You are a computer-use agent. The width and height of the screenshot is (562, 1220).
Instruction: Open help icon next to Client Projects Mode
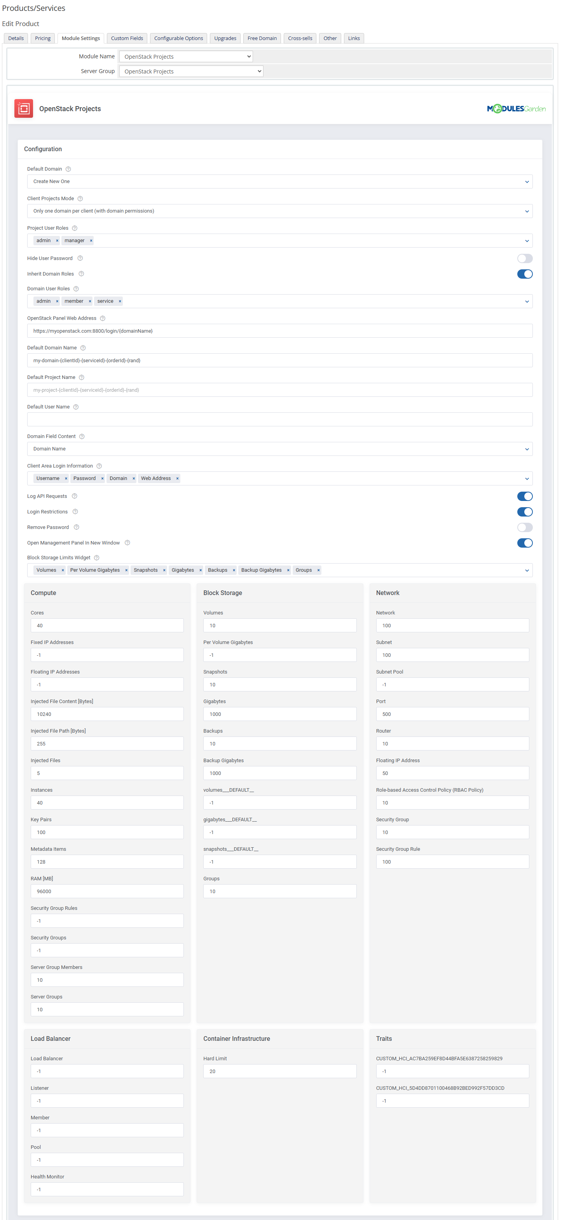(x=80, y=199)
